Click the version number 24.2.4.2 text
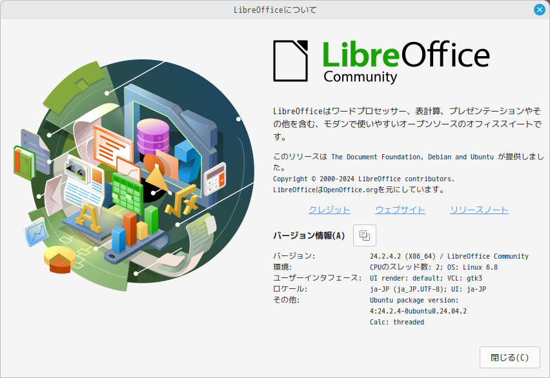 click(x=385, y=256)
